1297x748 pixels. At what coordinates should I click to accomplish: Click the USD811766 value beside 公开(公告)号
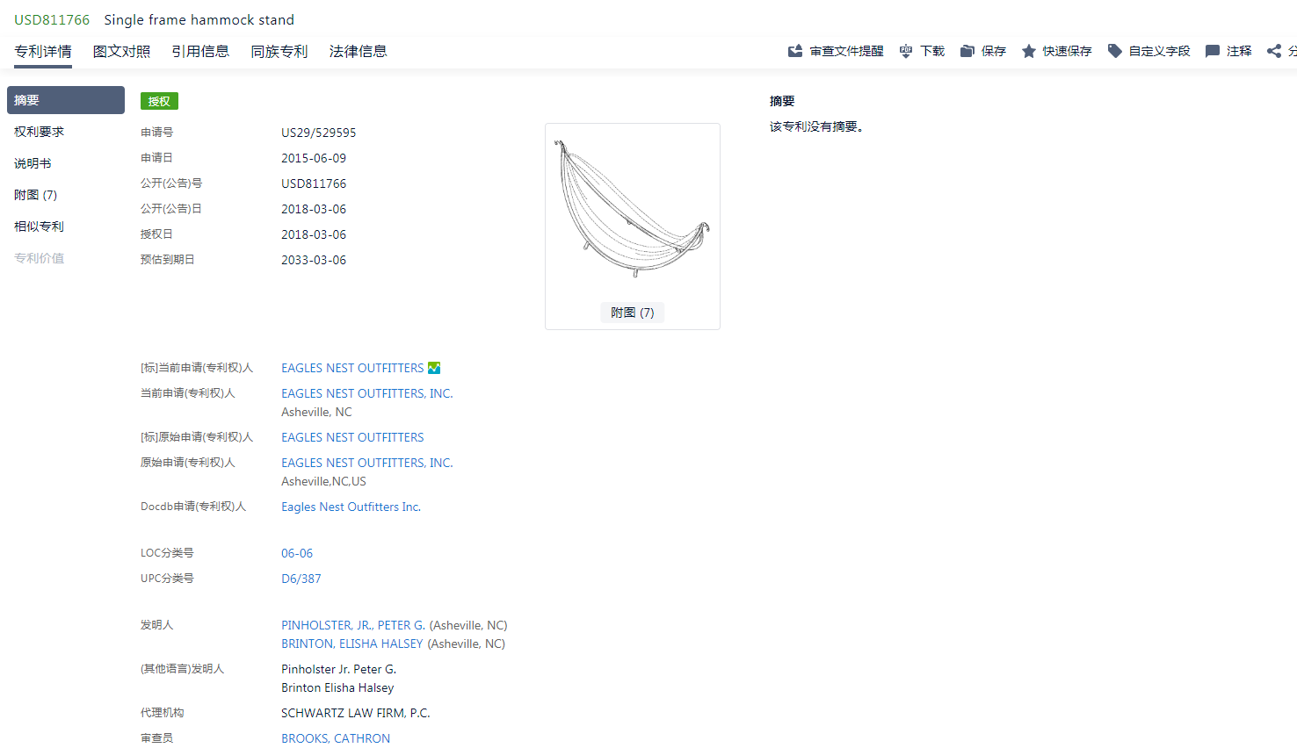click(x=314, y=183)
